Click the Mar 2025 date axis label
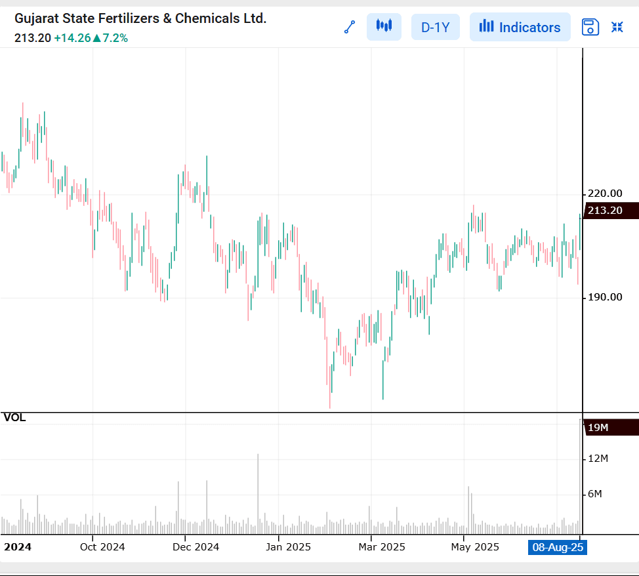This screenshot has width=639, height=576. 382,547
